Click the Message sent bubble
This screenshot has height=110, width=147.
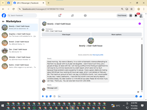click(52, 88)
